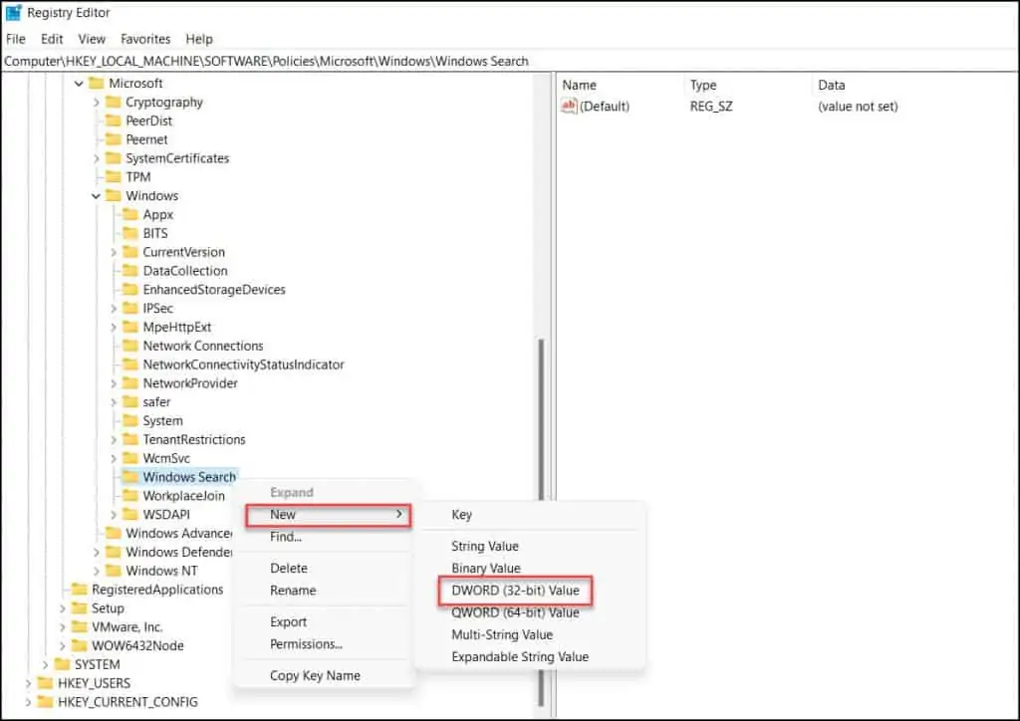Expand the WOW6432Node key
Screen dimensions: 1020x721
[x=63, y=646]
